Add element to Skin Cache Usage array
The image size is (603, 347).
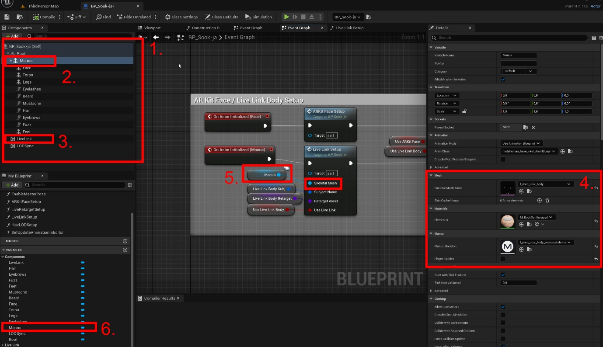539,201
